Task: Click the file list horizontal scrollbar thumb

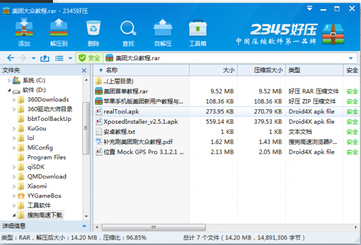Action: click(x=153, y=228)
